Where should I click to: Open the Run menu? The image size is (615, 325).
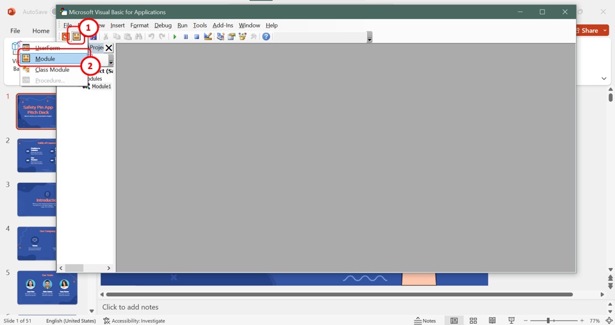[183, 26]
